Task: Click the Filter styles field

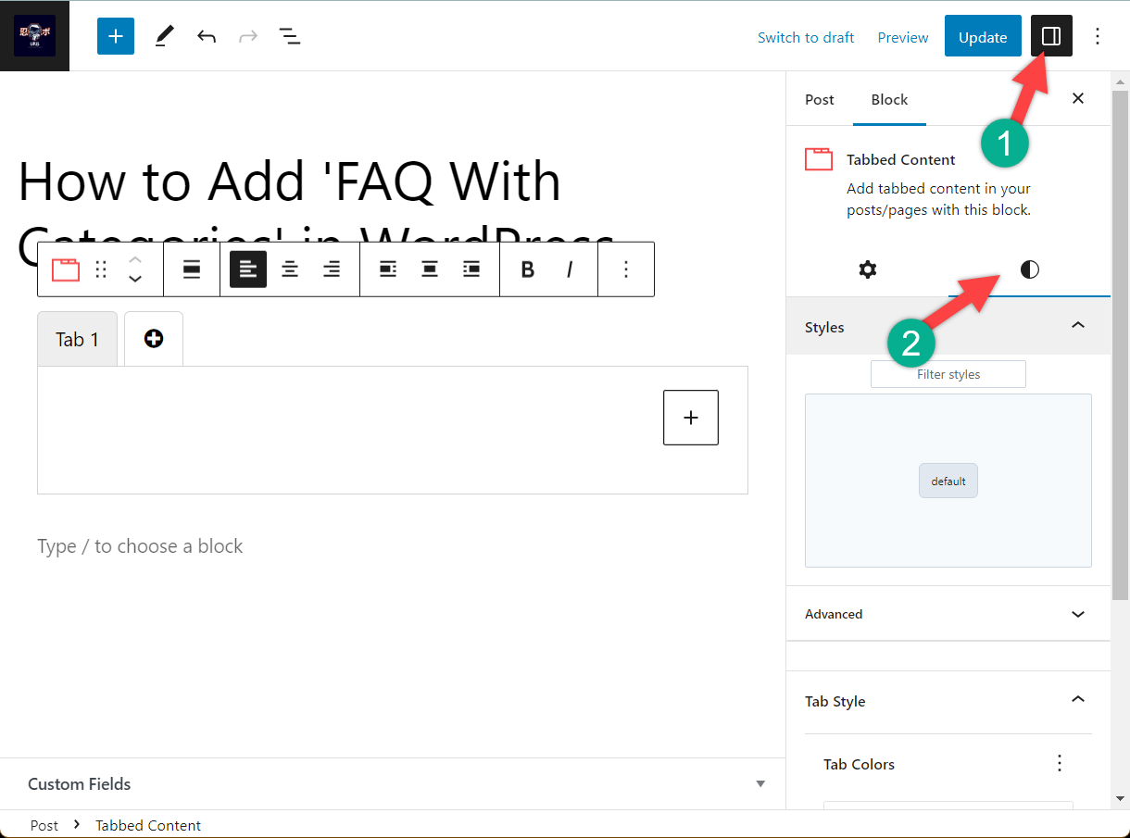Action: (948, 374)
